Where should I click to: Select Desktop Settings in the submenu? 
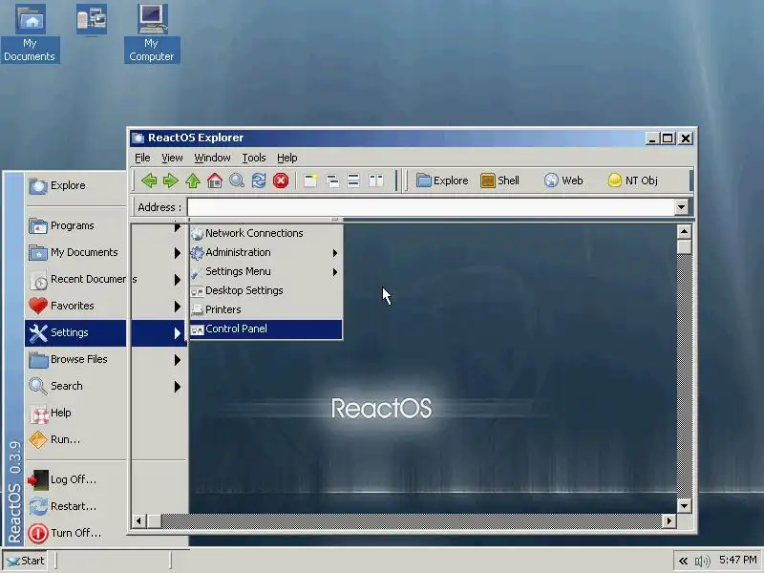(x=266, y=290)
